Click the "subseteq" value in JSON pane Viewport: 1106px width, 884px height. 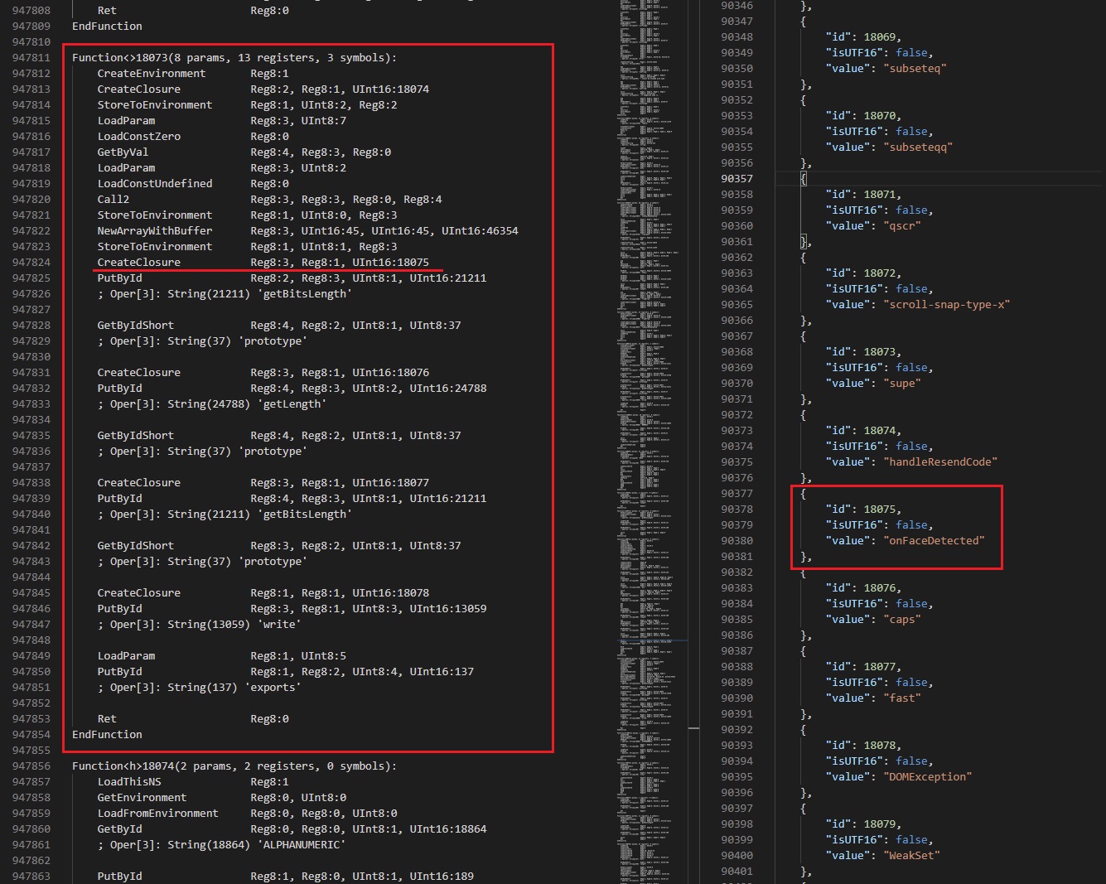pyautogui.click(x=915, y=69)
